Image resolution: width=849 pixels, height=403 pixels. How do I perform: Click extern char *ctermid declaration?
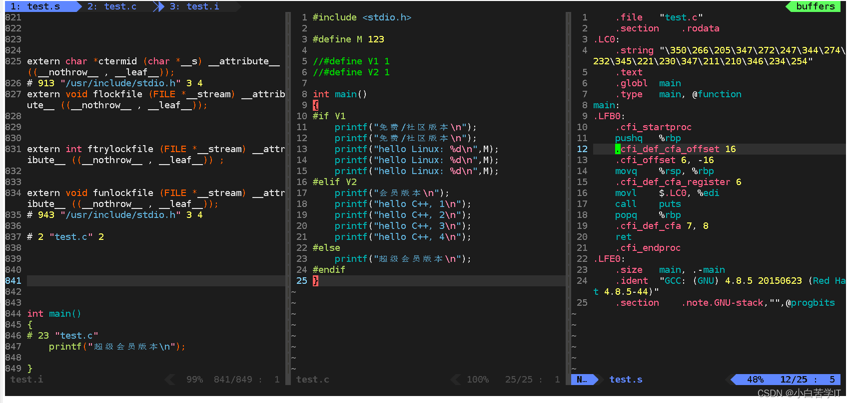coord(153,67)
